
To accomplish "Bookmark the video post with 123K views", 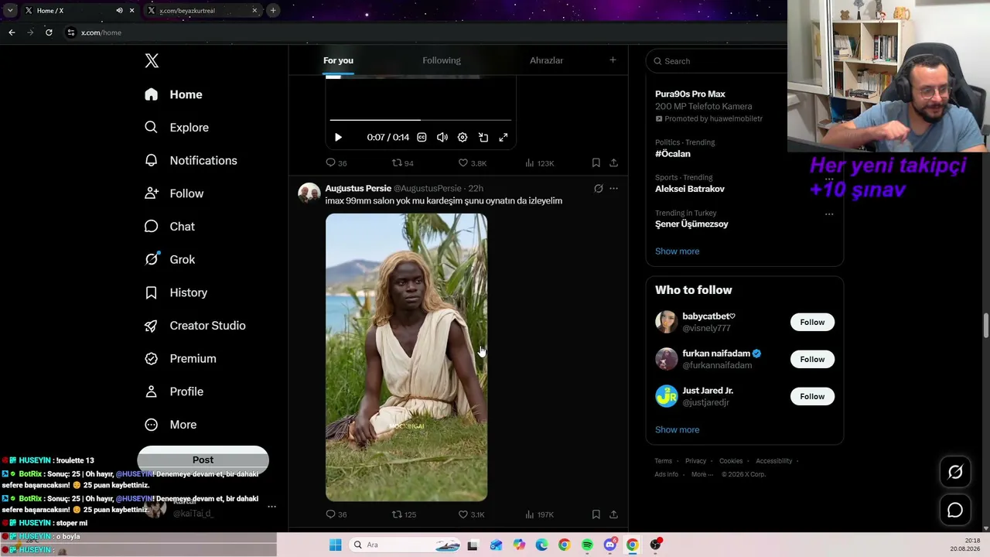I will coord(596,163).
